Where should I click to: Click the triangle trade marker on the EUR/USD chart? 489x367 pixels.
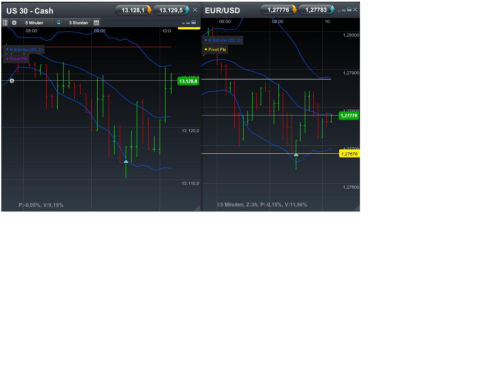click(x=296, y=155)
